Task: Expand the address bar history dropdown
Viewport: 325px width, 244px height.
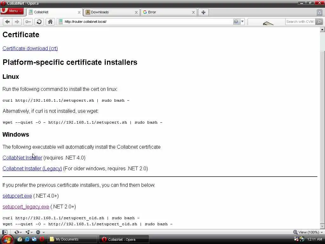Action: [x=242, y=22]
